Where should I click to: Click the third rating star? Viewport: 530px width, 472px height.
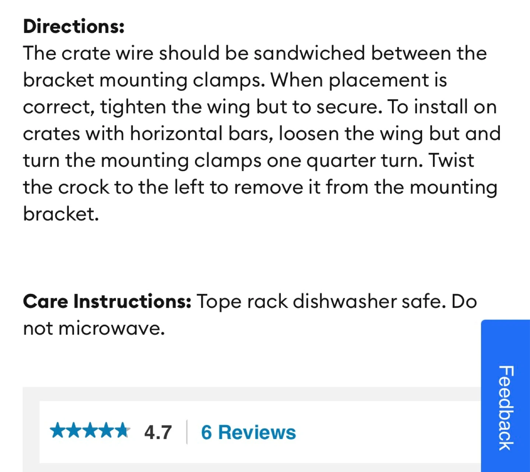coord(90,430)
